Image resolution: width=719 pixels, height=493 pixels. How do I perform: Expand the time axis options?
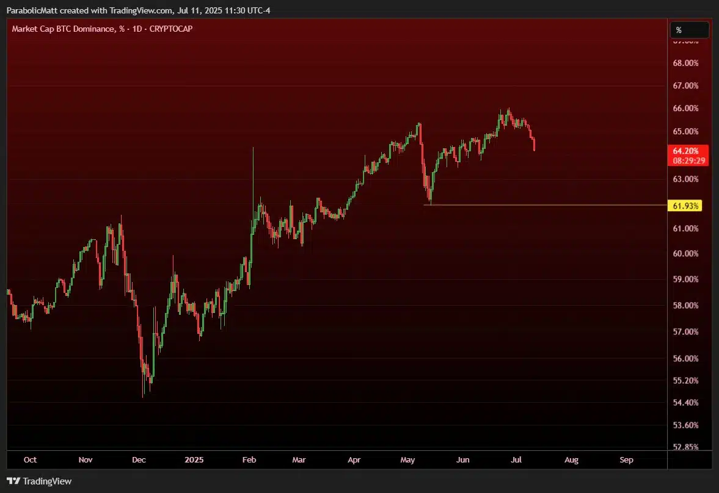(x=336, y=460)
